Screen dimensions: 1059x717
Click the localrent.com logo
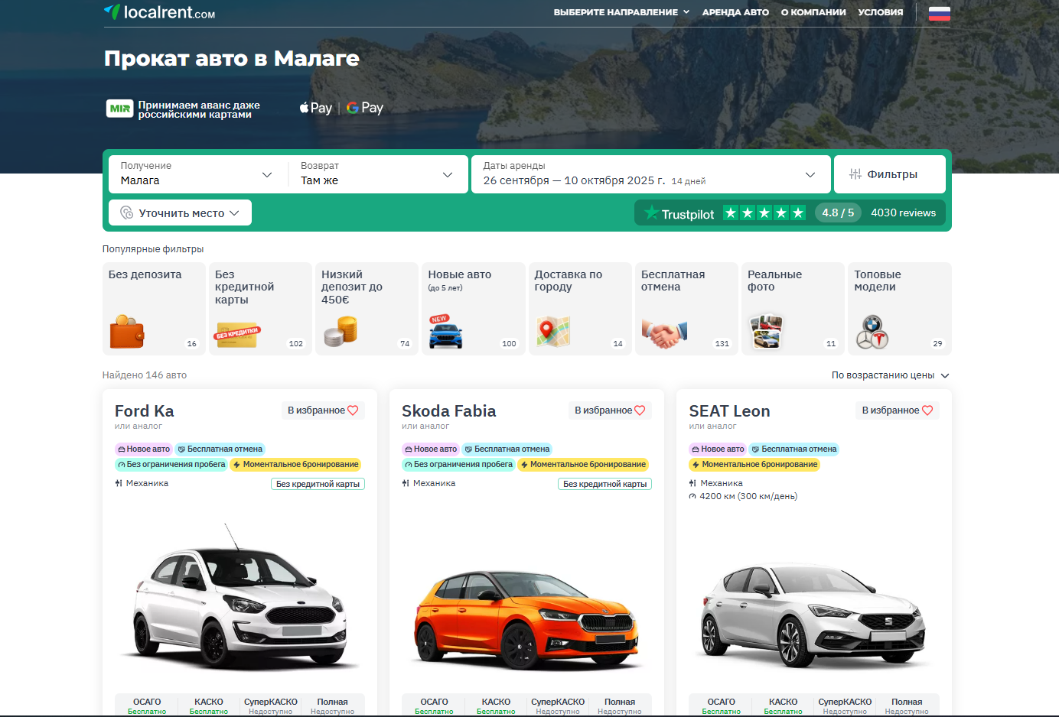[159, 12]
